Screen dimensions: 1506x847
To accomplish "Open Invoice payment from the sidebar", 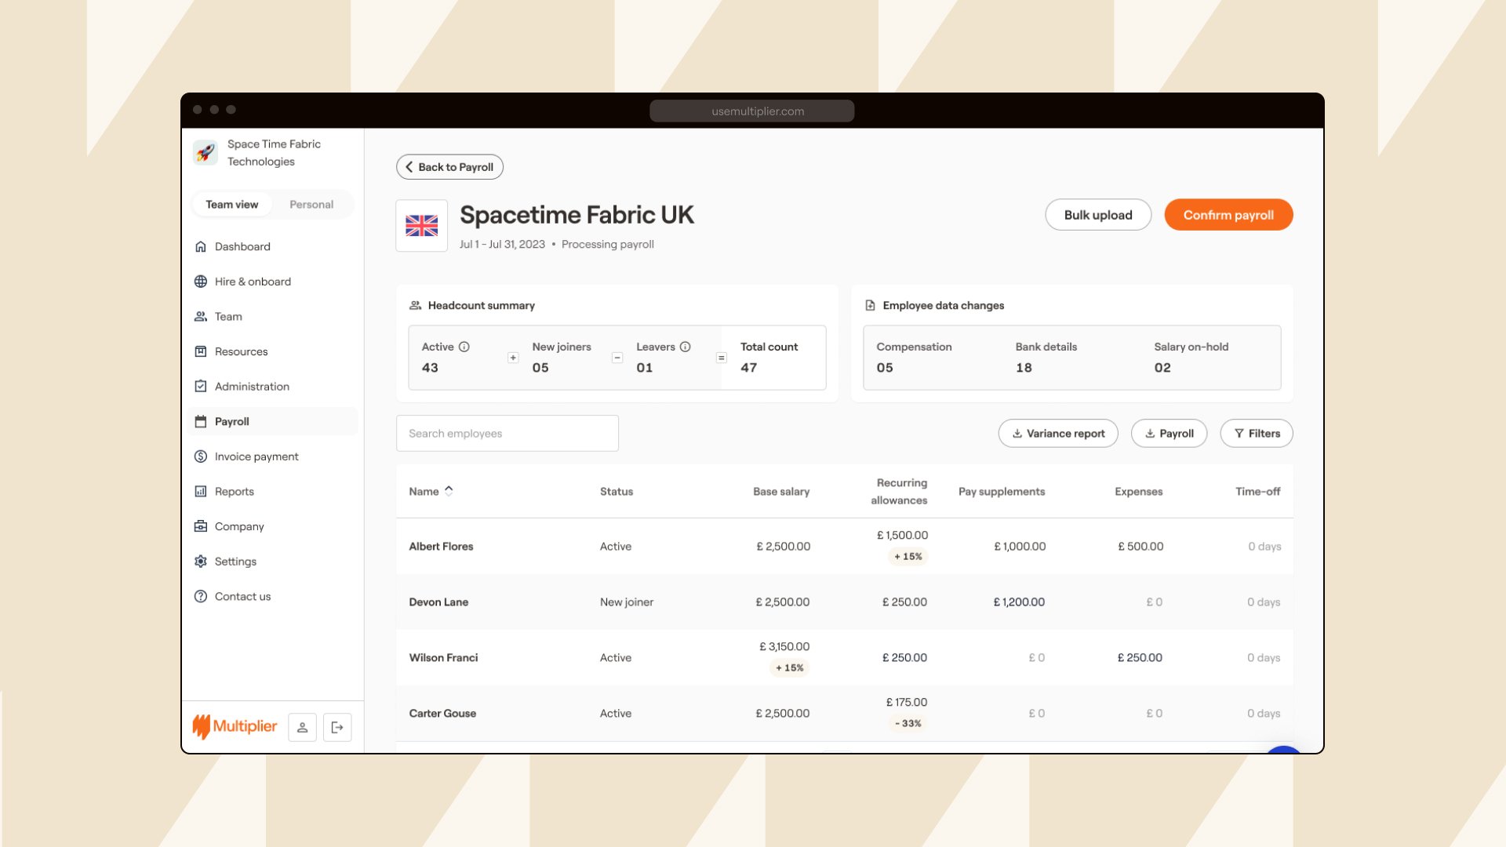I will 256,456.
